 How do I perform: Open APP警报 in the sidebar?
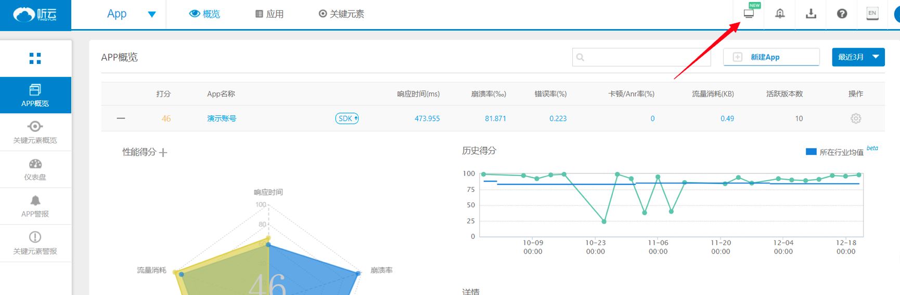(35, 206)
